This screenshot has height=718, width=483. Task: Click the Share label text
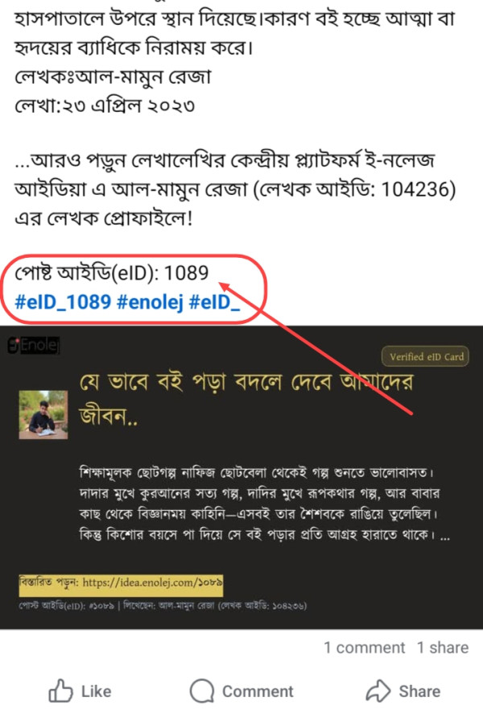(x=419, y=691)
